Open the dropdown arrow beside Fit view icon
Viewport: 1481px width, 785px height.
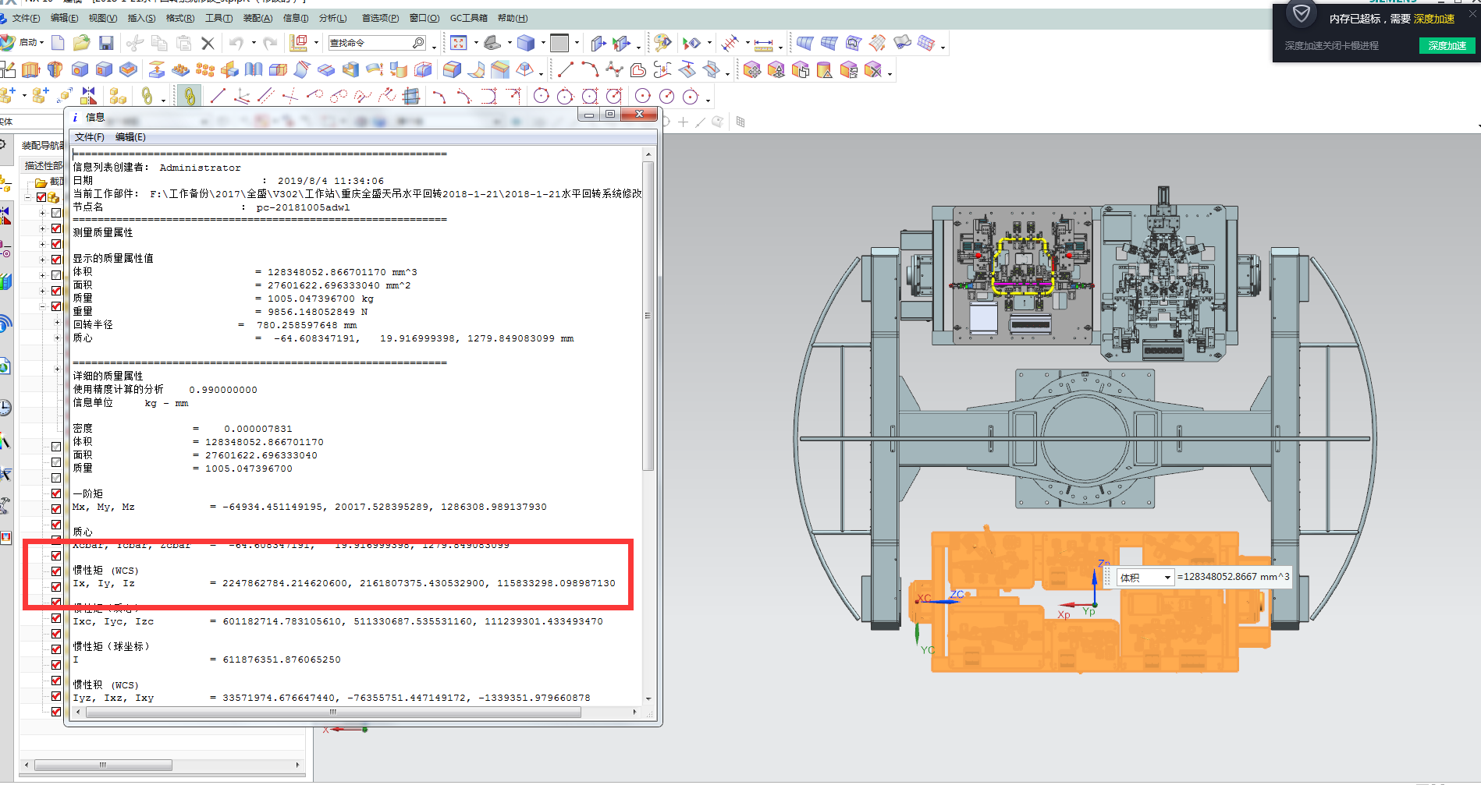tap(475, 43)
